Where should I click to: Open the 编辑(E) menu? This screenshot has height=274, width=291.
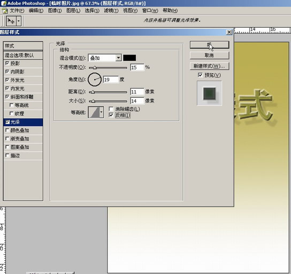point(36,11)
